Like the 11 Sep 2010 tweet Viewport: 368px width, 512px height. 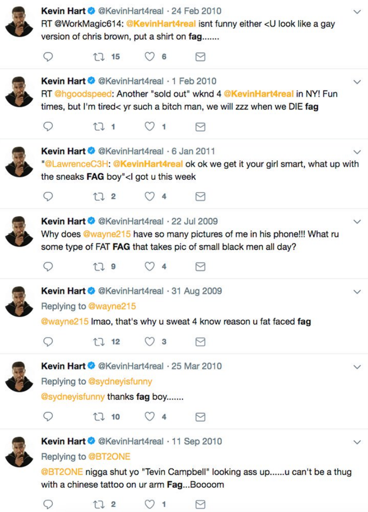point(150,504)
